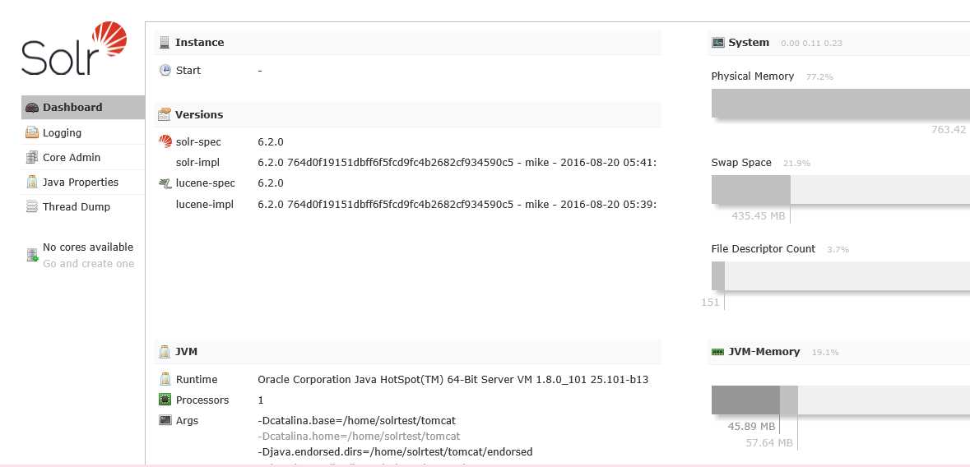Click the Physical Memory usage bar
The width and height of the screenshot is (970, 467).
[841, 104]
